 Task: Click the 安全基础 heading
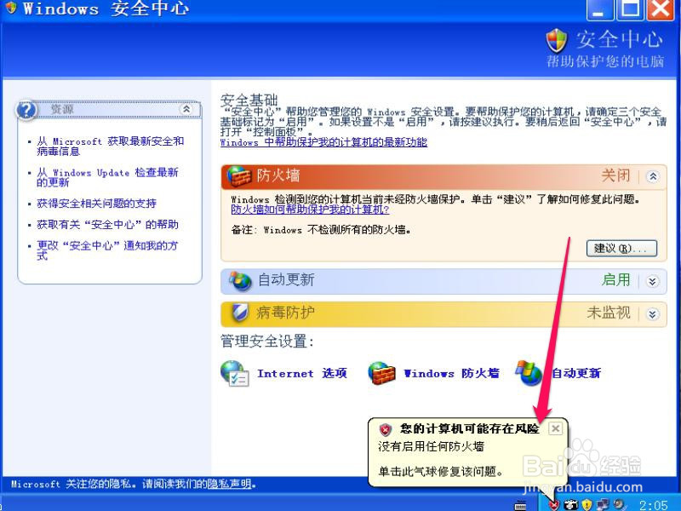point(249,100)
